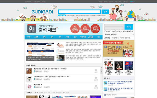
Task: Click the HOME link in top bar
Action: point(44,2)
